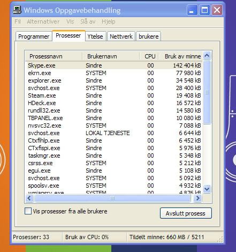
Task: Sort by Prosessnavn column header
Action: coord(54,56)
